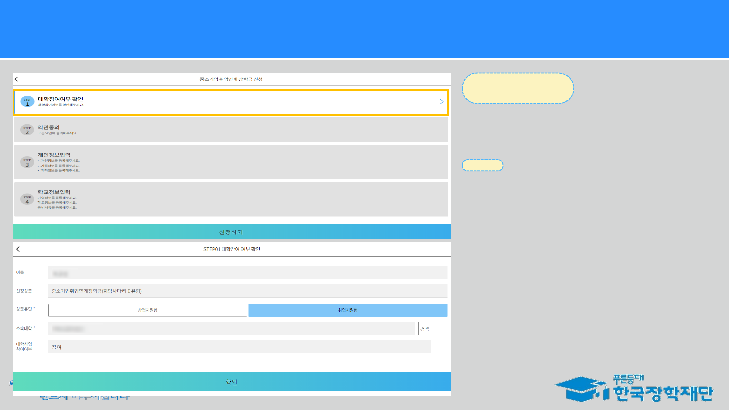Screen dimensions: 729x410
Task: Click the STEP 2 circle badge
Action: coord(27,130)
